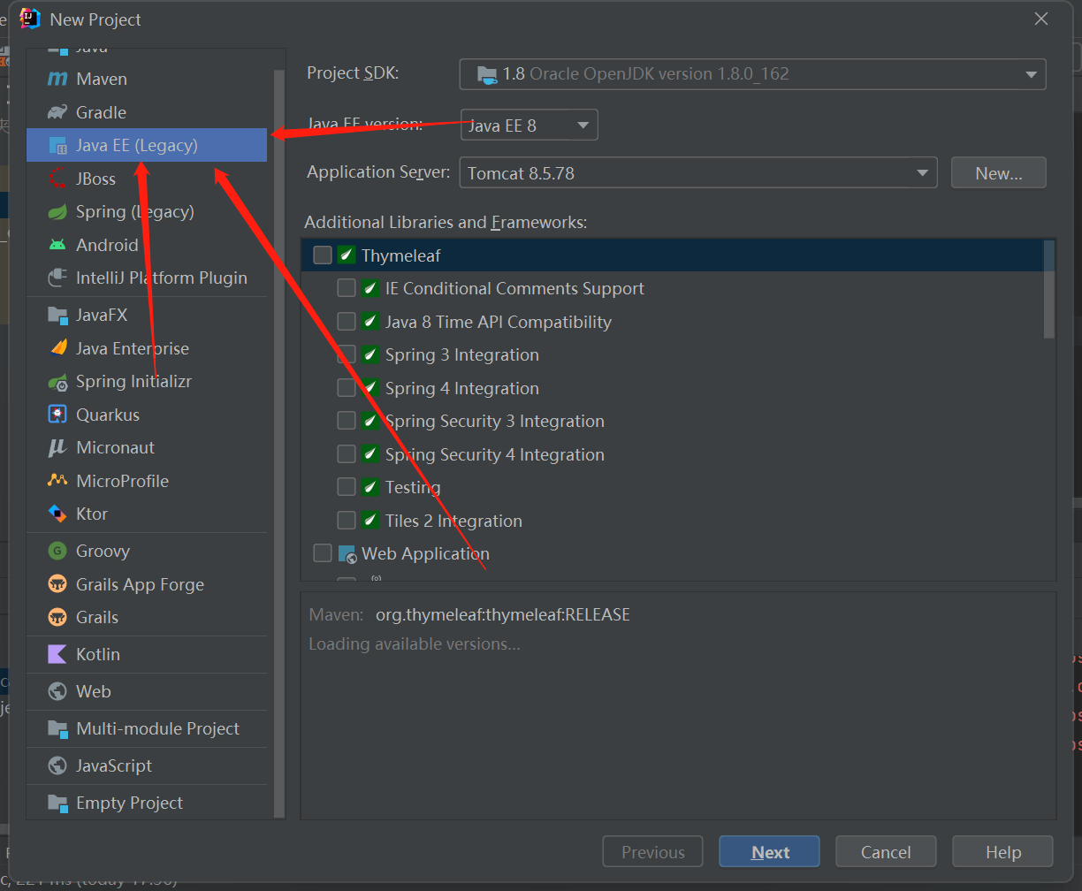
Task: Click the project types list scrollbar
Action: (x=279, y=444)
